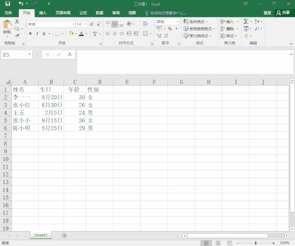Open the Name Box E5 dropdown arrow
Viewport: 295px width, 246px height.
click(29, 54)
